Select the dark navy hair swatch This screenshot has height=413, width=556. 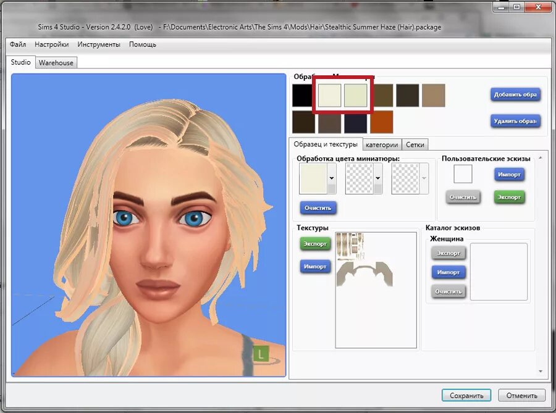pos(355,122)
